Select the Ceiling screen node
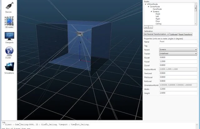The width and height of the screenshot is (200, 129). (x=158, y=24)
